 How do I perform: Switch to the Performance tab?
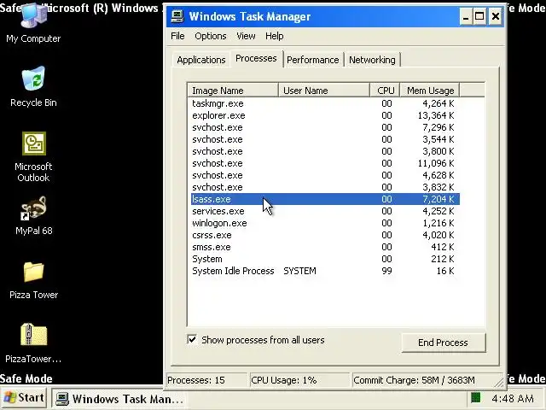(x=313, y=60)
